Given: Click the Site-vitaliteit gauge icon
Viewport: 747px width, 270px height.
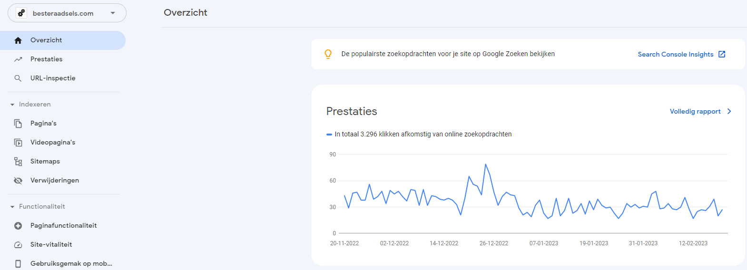Looking at the screenshot, I should pos(18,245).
